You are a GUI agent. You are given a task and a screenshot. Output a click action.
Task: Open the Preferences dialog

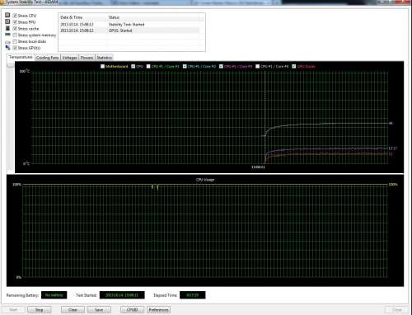(158, 310)
